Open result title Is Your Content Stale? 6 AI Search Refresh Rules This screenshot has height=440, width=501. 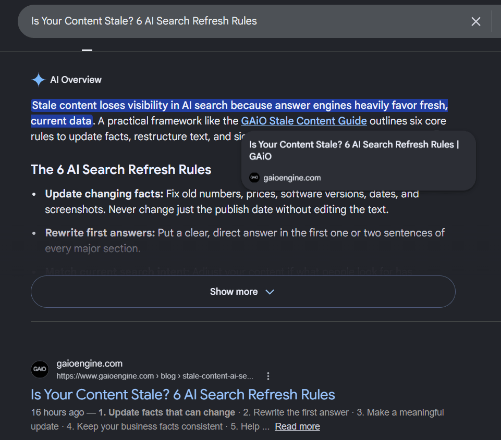pyautogui.click(x=183, y=395)
